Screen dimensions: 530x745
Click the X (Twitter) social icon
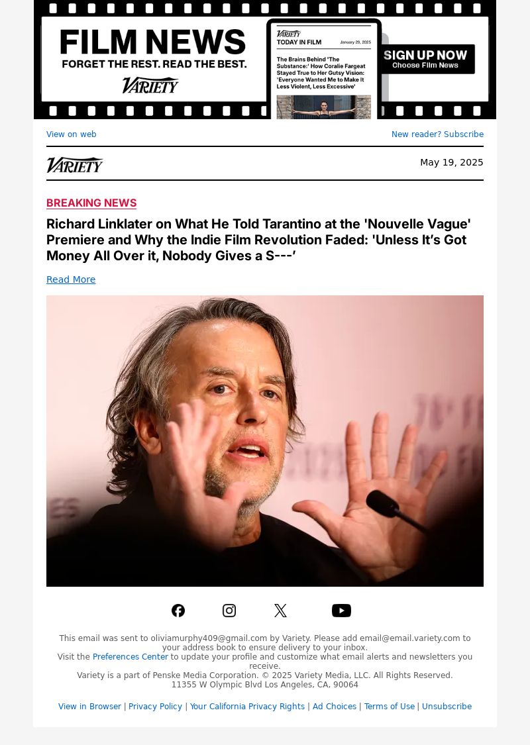tap(280, 611)
